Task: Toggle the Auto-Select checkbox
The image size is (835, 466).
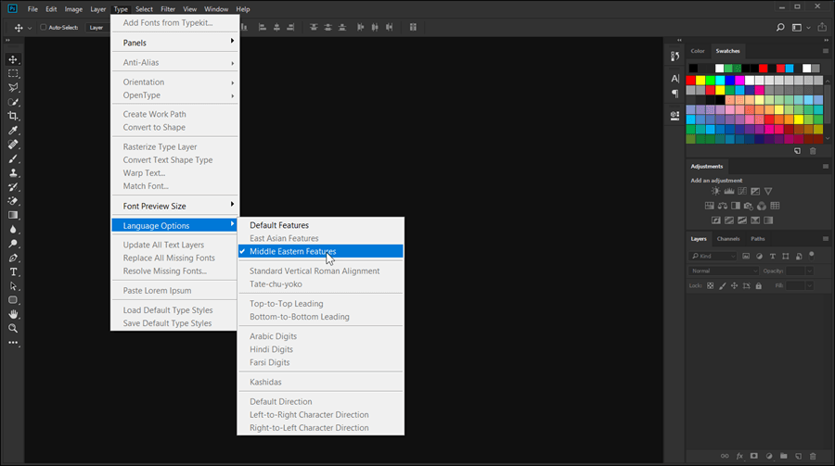Action: [44, 27]
